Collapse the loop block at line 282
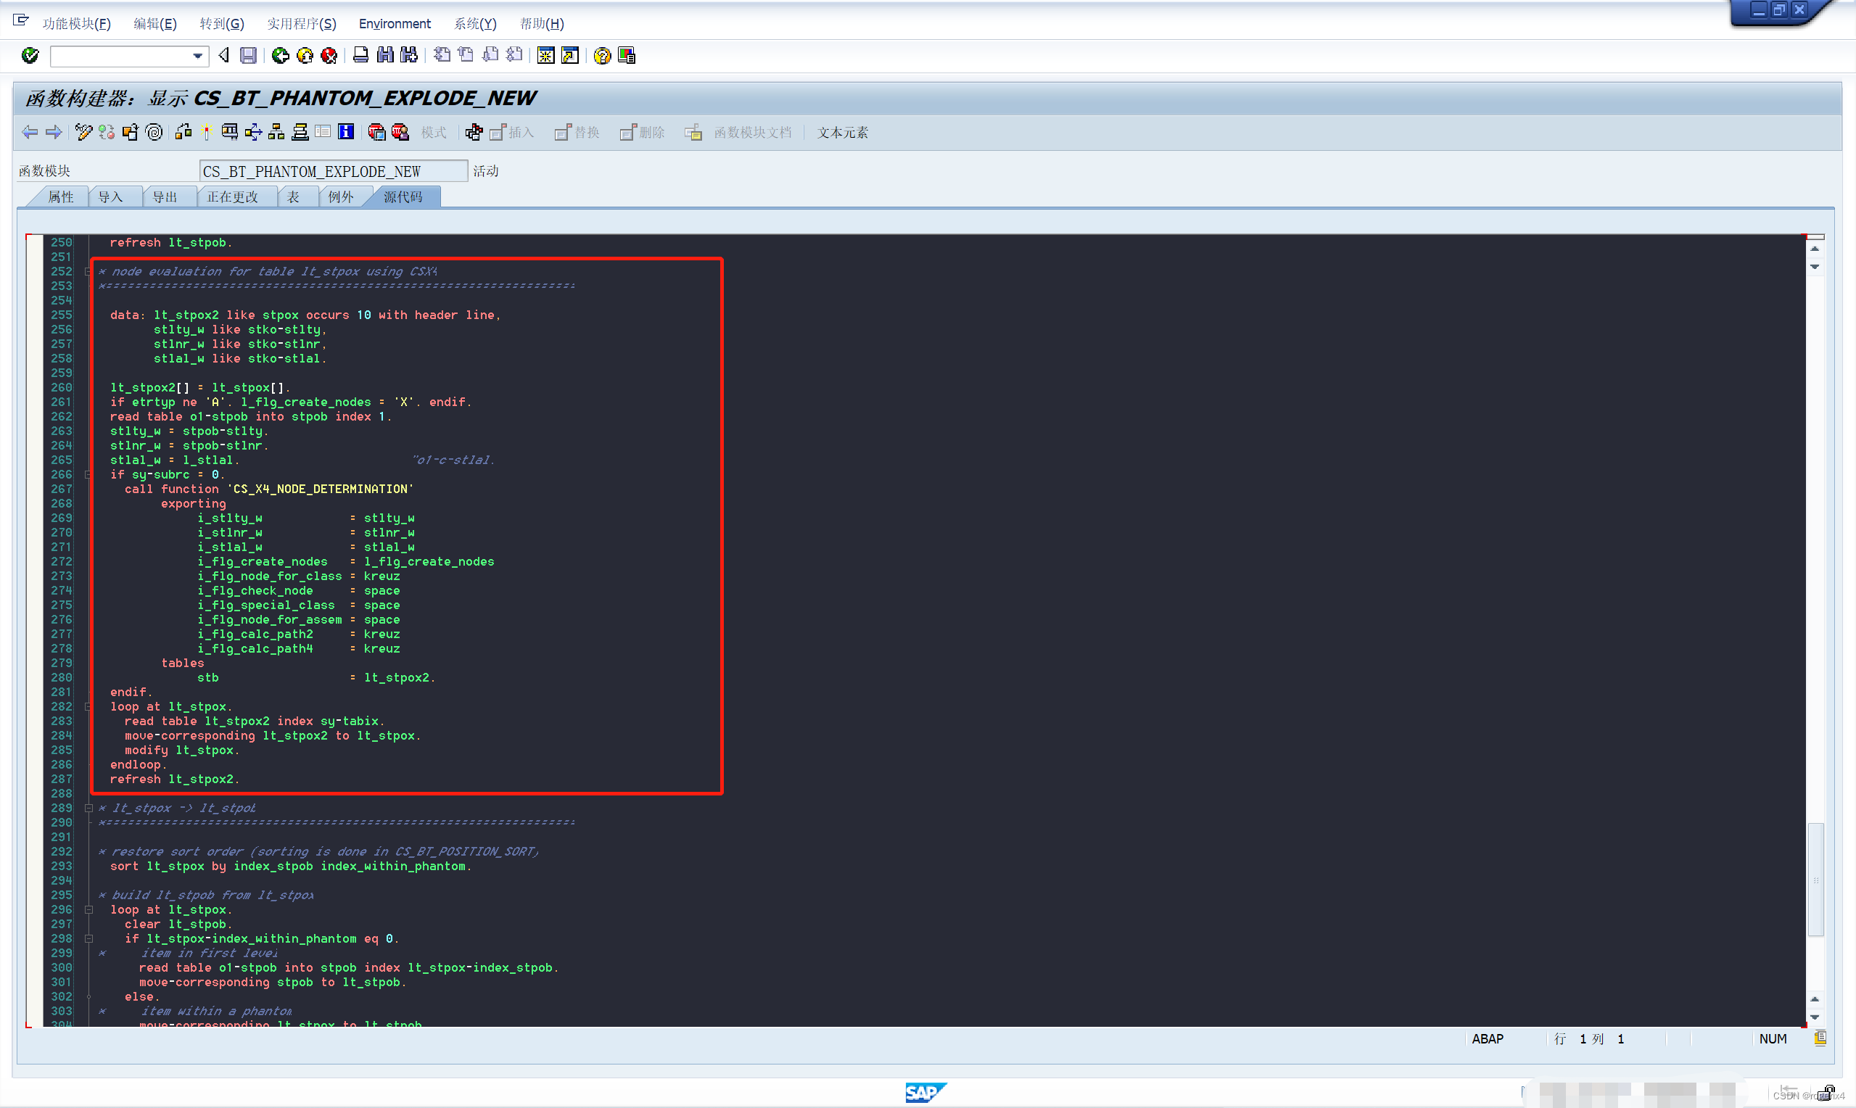Viewport: 1856px width, 1108px height. [88, 707]
